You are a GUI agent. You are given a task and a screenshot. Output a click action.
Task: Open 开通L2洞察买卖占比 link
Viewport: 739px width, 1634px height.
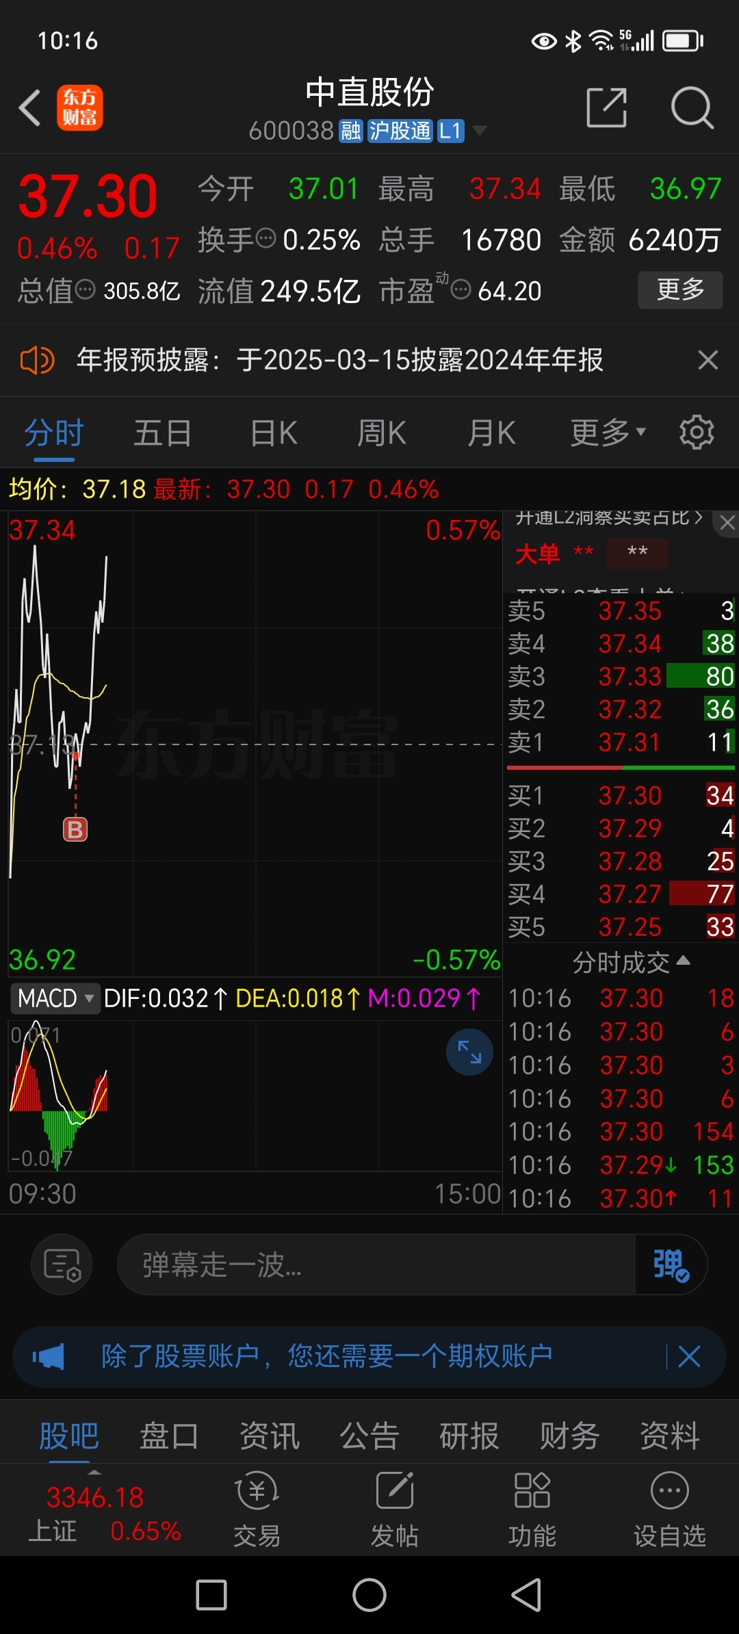(609, 518)
